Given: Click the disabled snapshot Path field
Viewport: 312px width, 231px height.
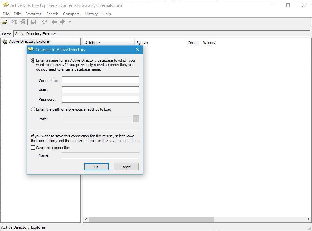Looking at the screenshot, I should (x=97, y=119).
